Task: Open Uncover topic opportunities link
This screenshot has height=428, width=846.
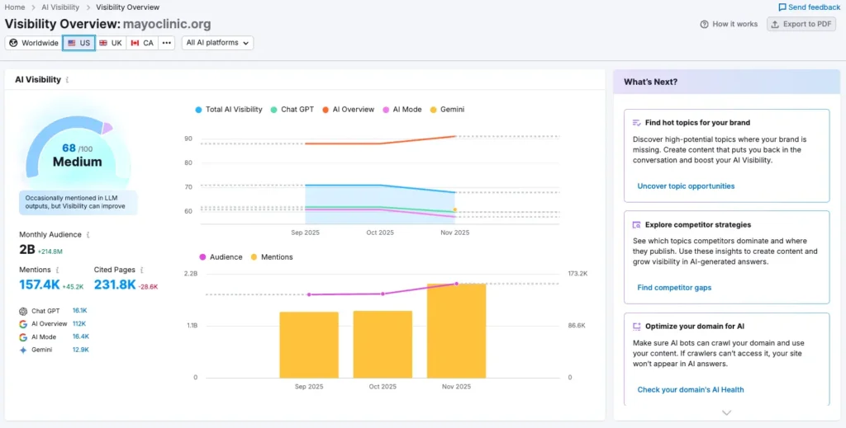Action: click(x=686, y=186)
